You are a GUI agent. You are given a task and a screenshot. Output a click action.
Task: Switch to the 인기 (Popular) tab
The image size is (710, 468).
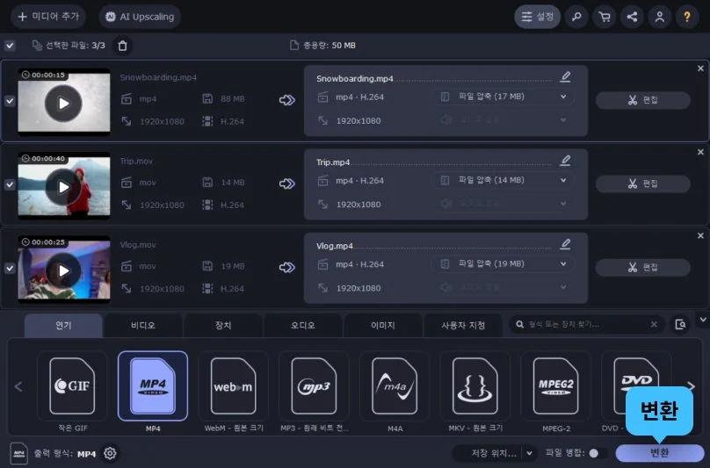63,326
